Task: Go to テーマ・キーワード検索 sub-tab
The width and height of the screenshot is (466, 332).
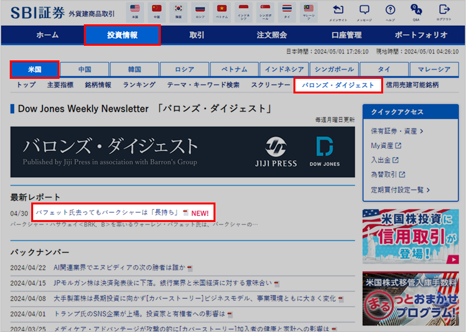Action: 203,85
